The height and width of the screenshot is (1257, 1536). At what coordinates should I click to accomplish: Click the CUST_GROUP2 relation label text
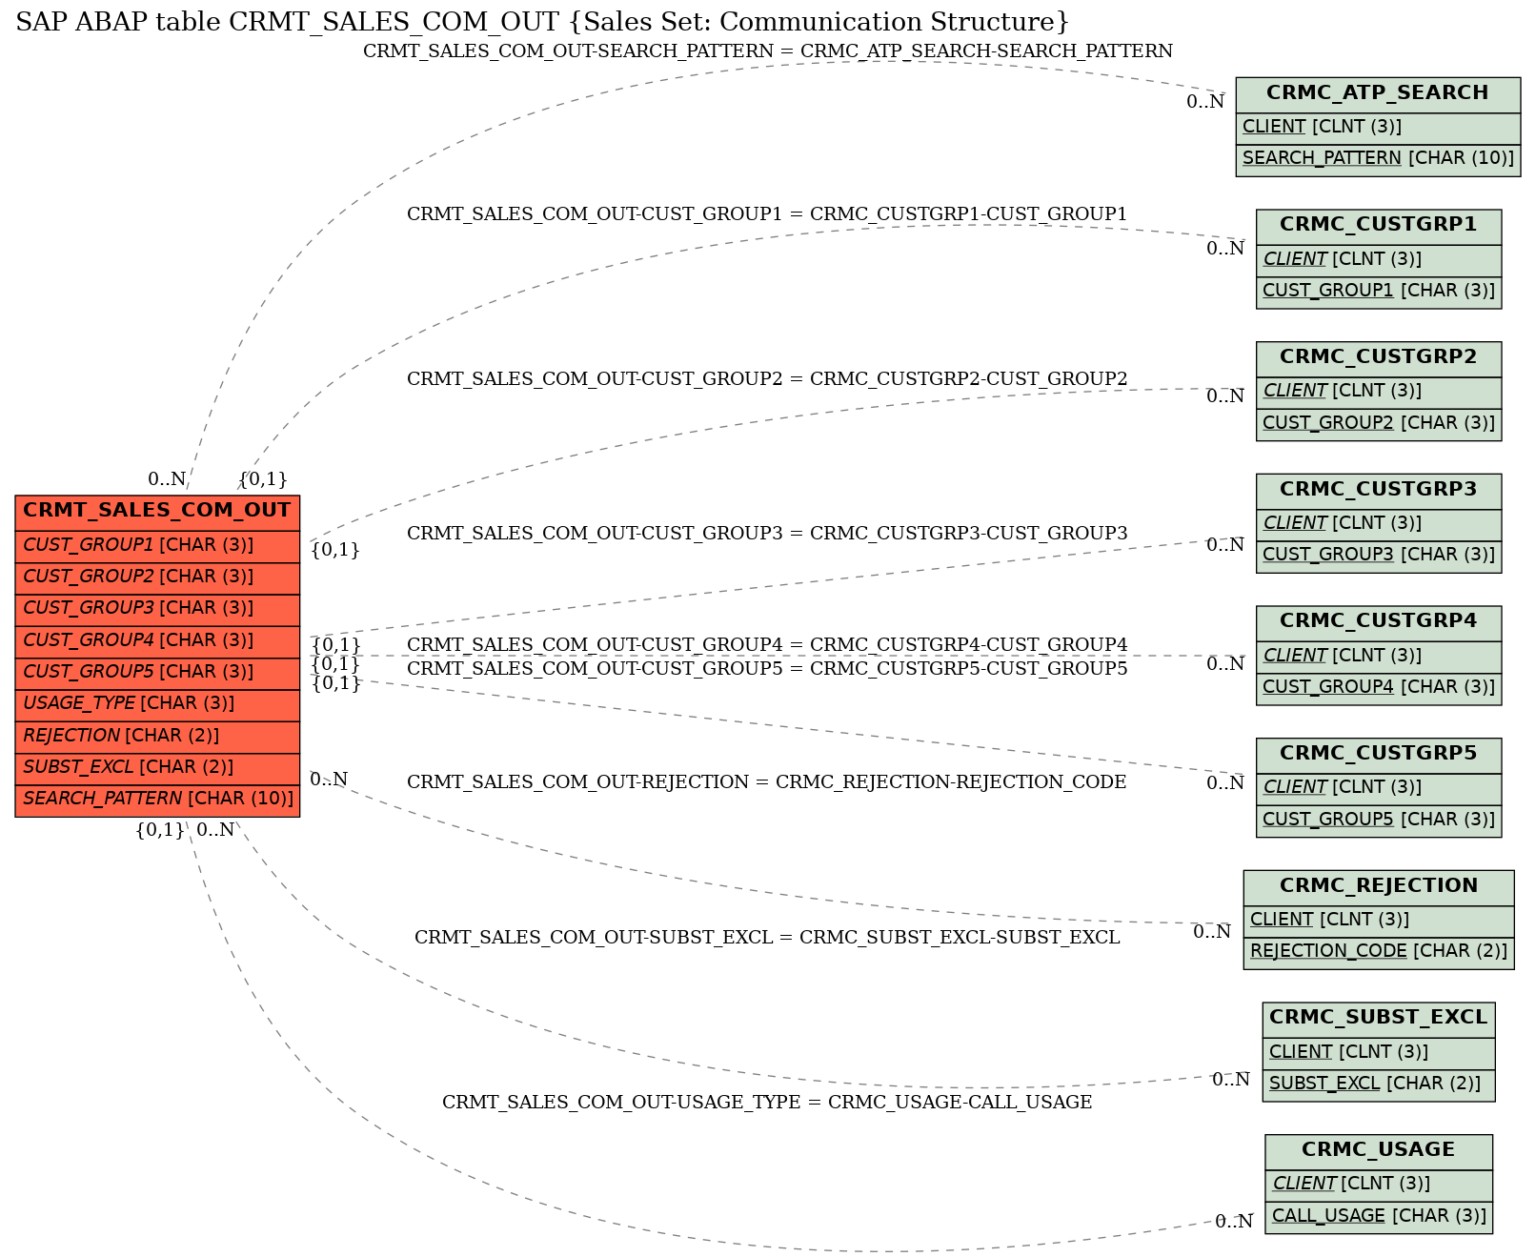(767, 379)
